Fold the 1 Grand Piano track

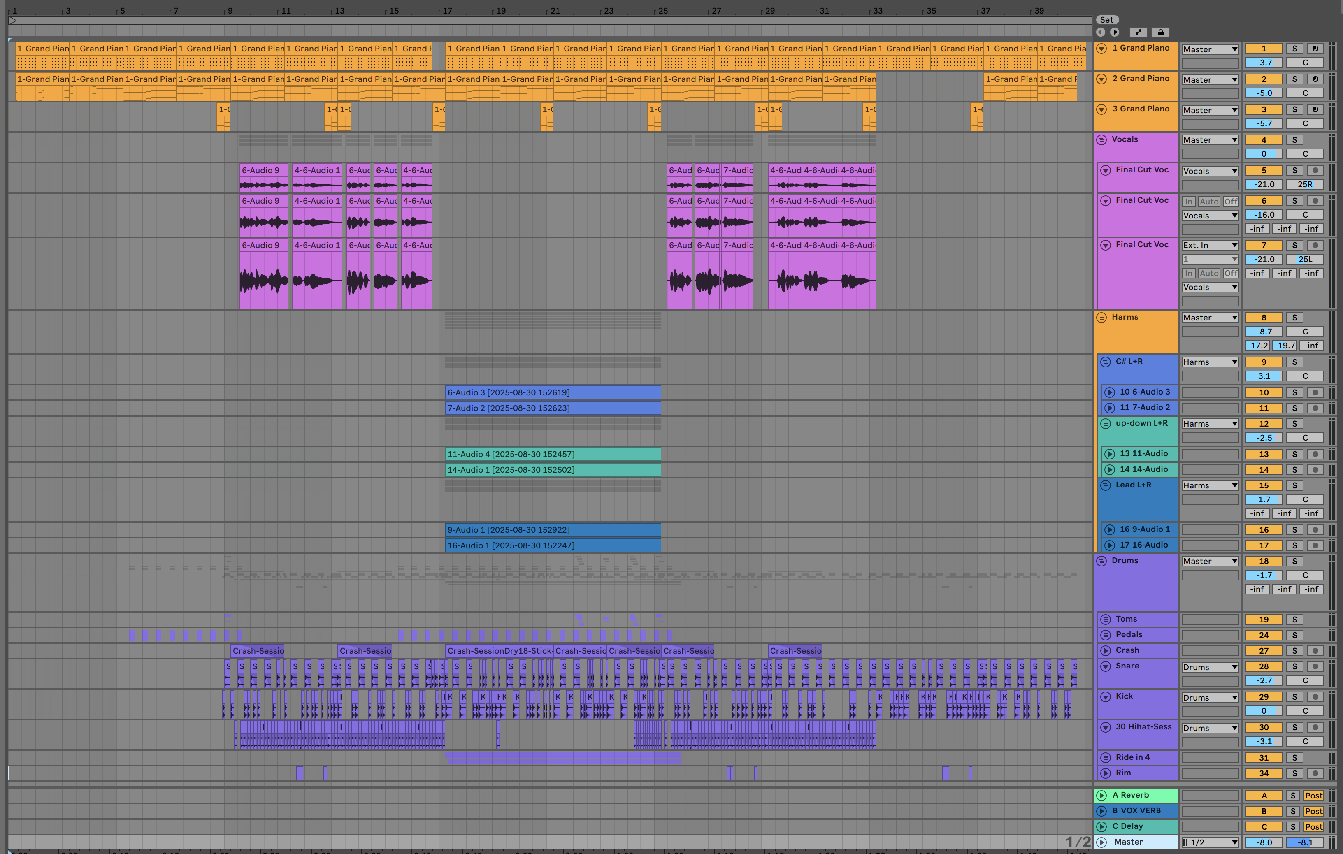tap(1101, 49)
